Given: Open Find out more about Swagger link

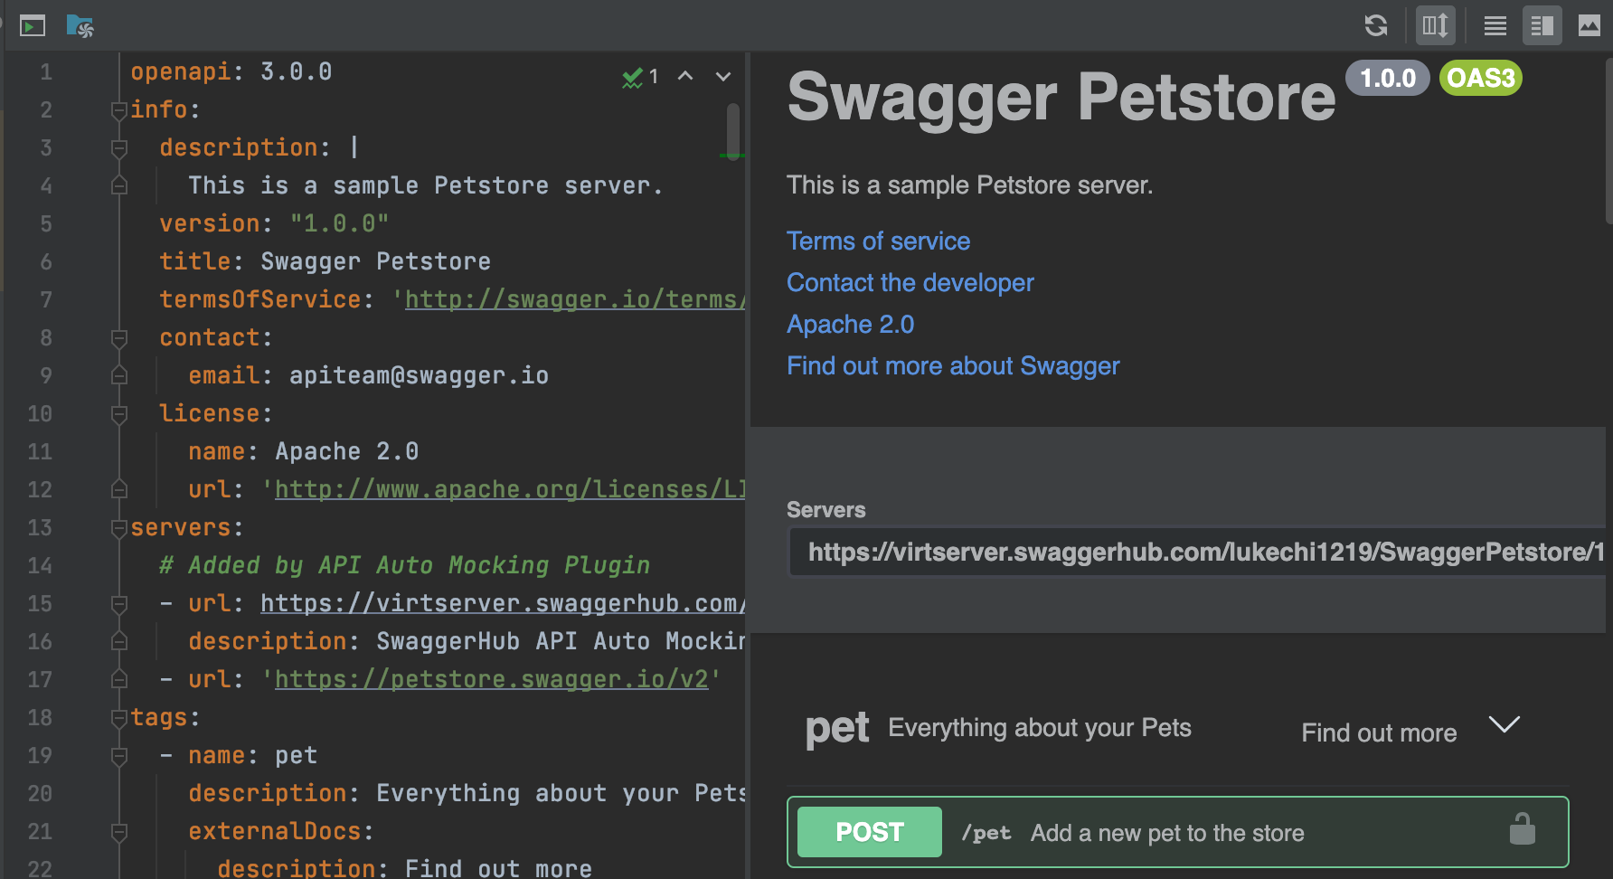Looking at the screenshot, I should pyautogui.click(x=953, y=366).
